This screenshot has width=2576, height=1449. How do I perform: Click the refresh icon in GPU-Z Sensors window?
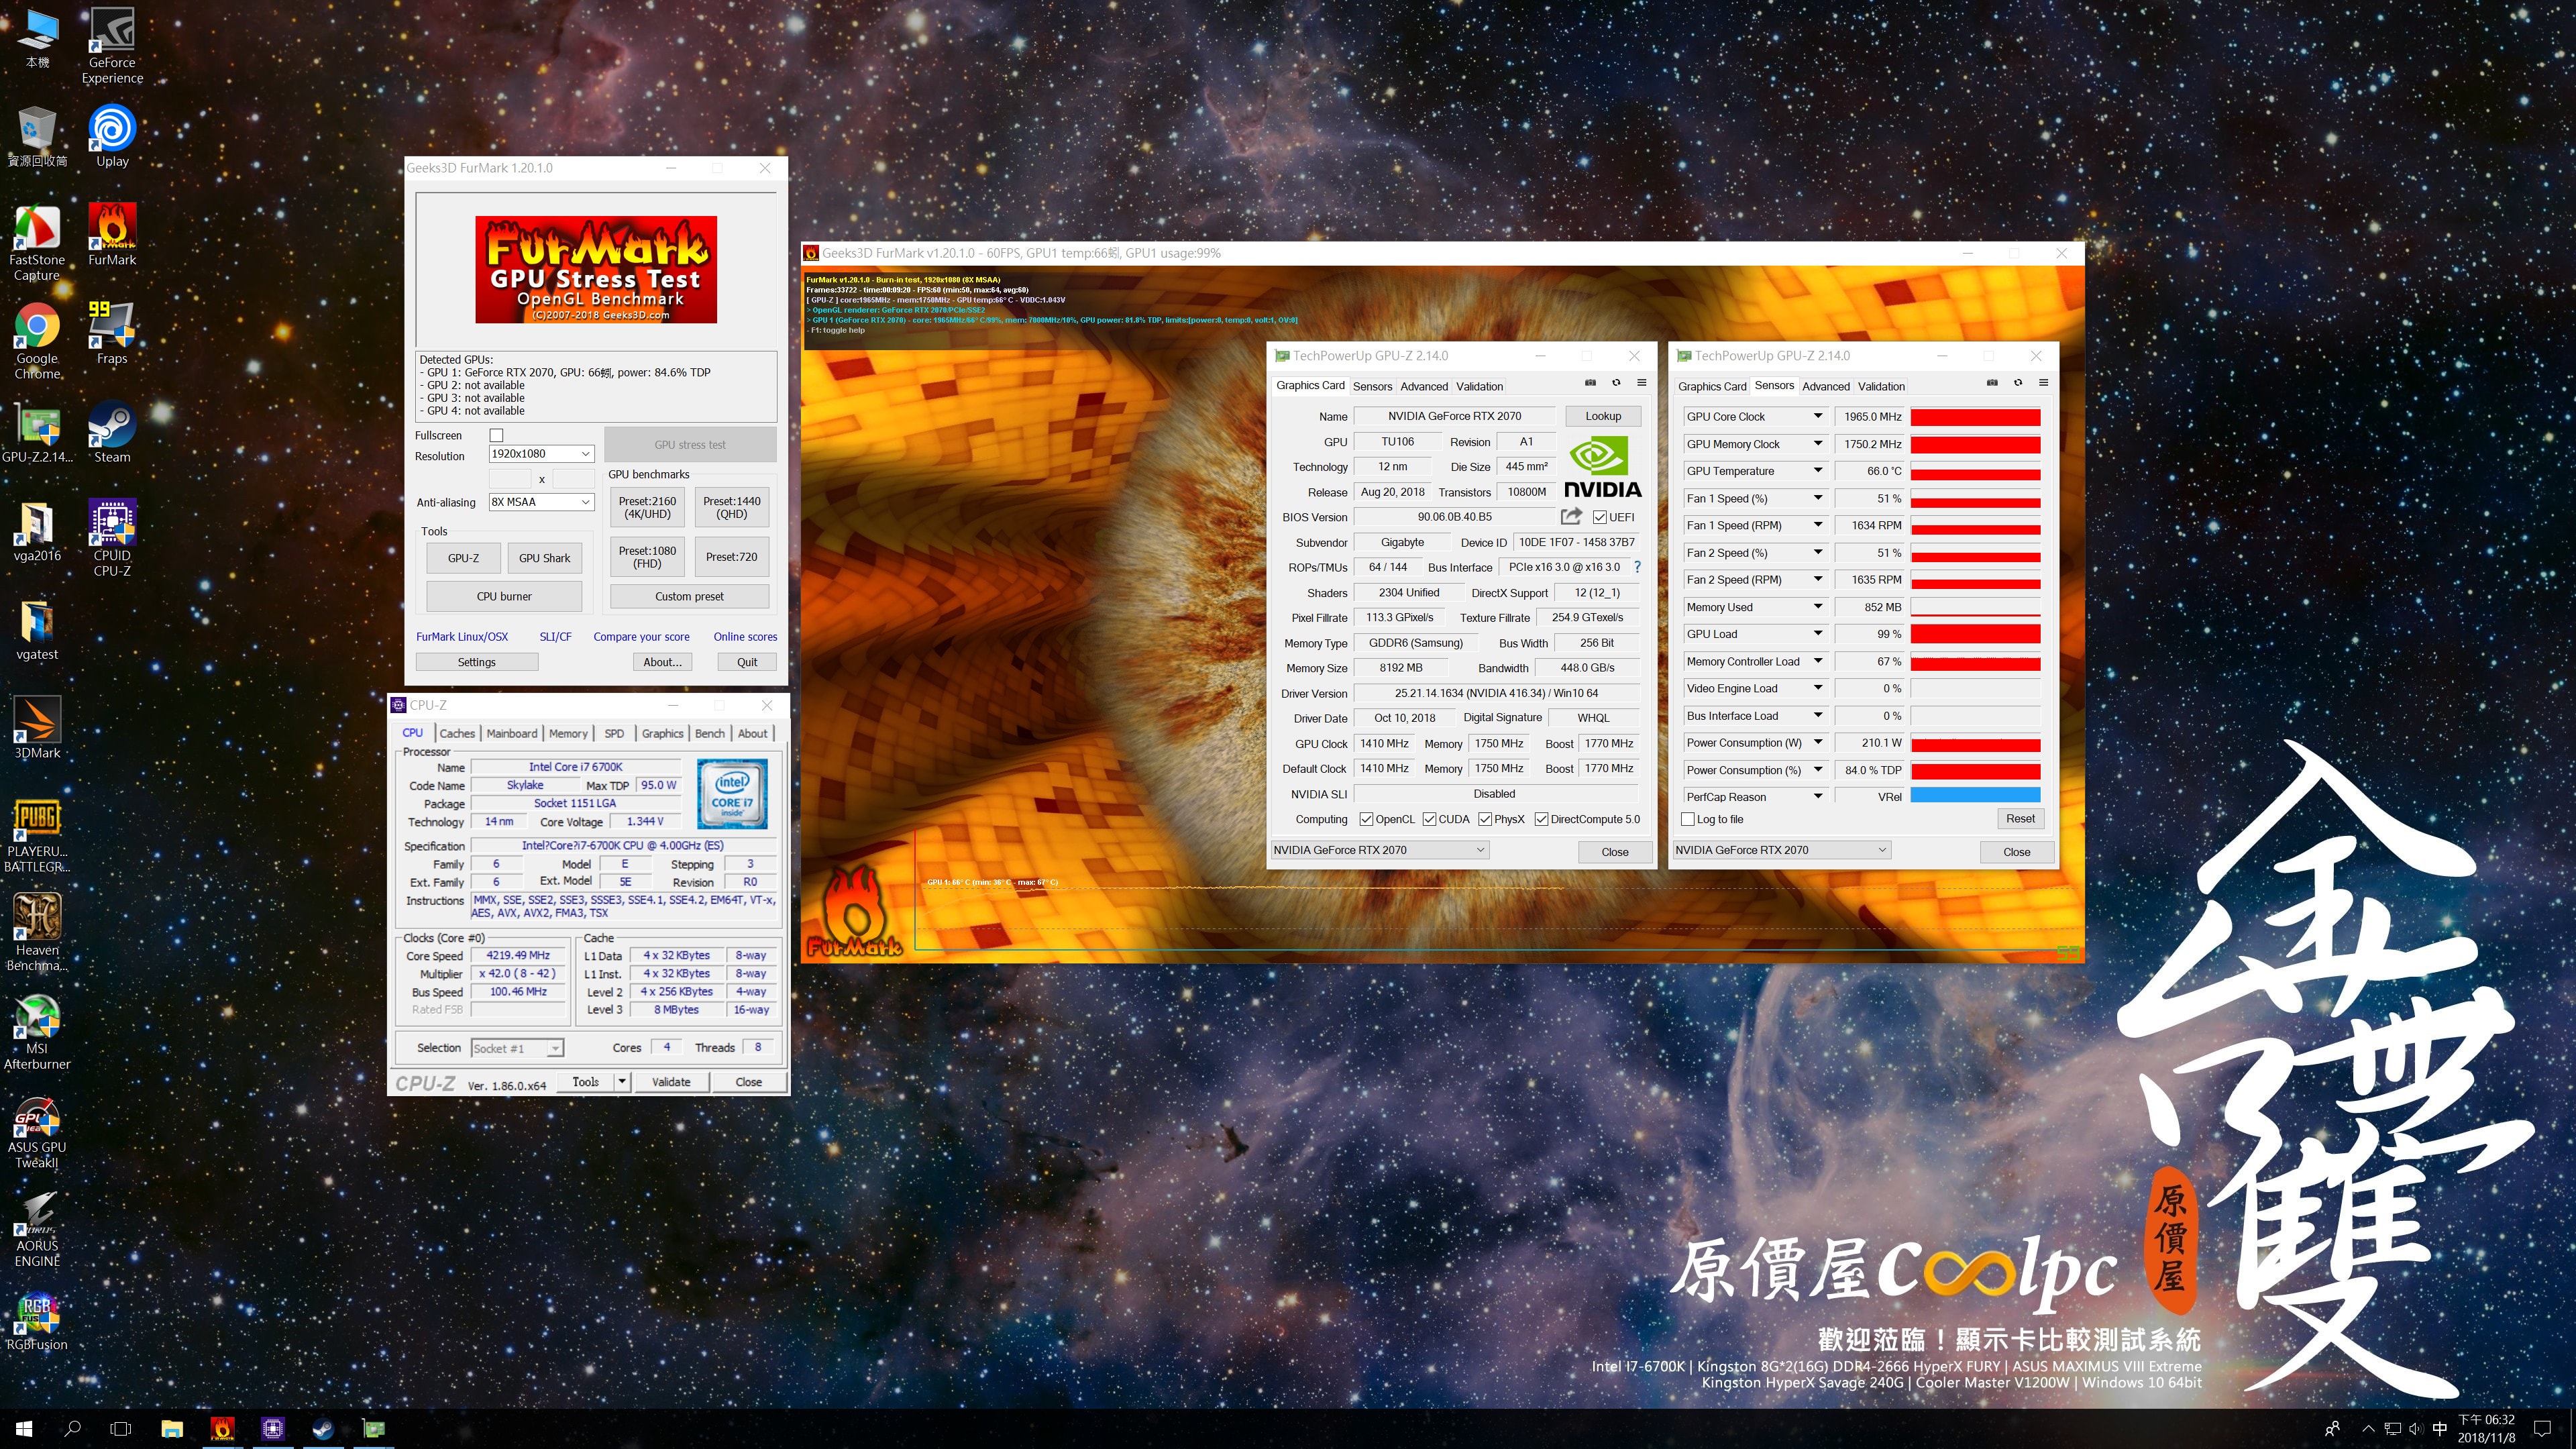coord(2018,383)
